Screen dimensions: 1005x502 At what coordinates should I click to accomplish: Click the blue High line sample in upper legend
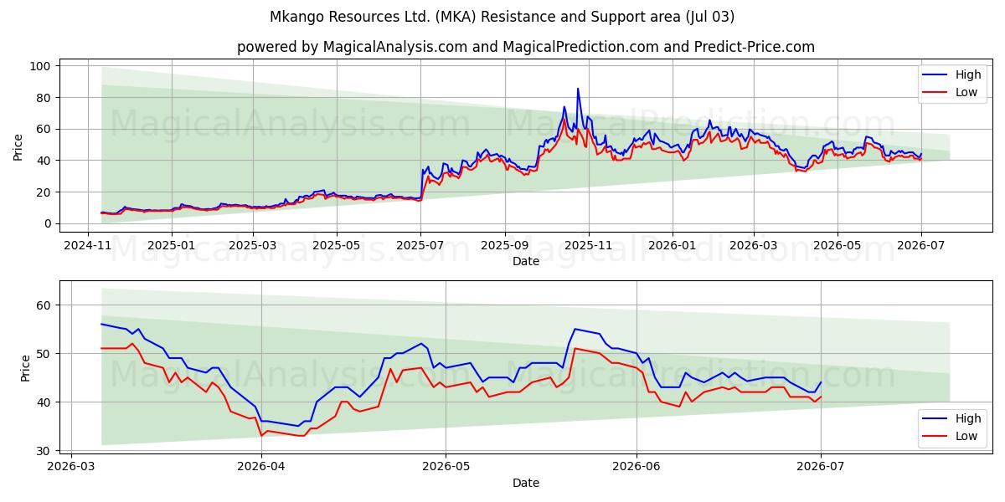(x=936, y=75)
